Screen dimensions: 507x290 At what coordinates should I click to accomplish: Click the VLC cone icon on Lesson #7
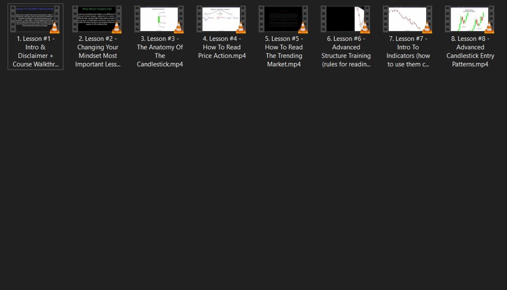426,28
